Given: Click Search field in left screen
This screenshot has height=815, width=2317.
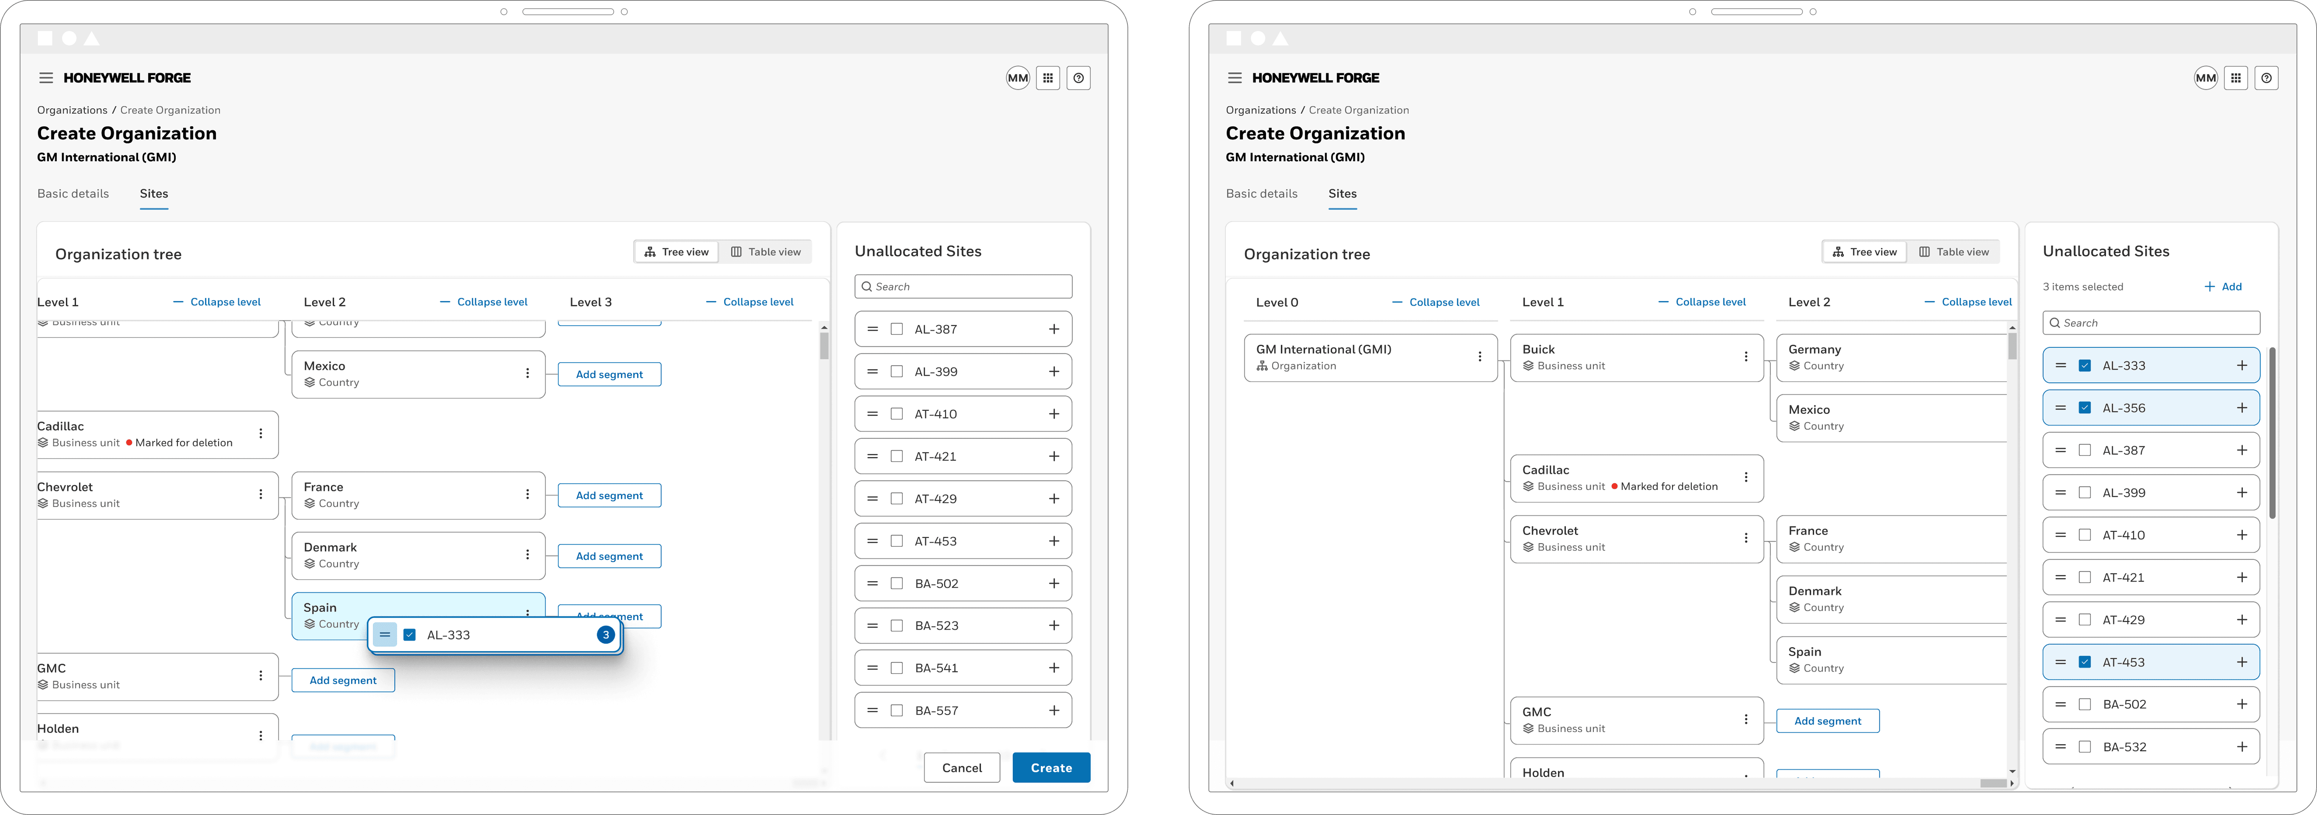Looking at the screenshot, I should [x=963, y=287].
